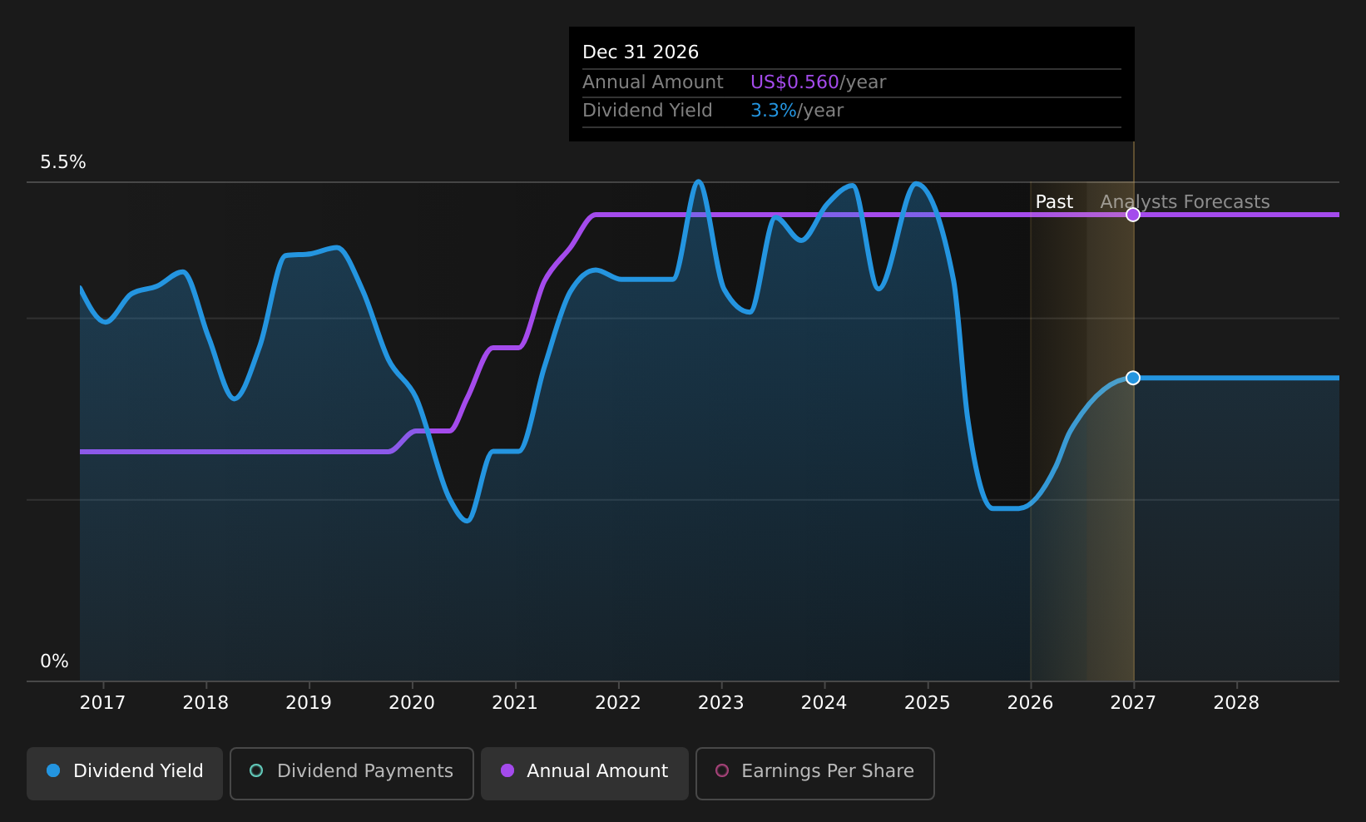Screen dimensions: 1366x822
Task: Click the US$0.560 annual amount value
Action: pyautogui.click(x=794, y=82)
